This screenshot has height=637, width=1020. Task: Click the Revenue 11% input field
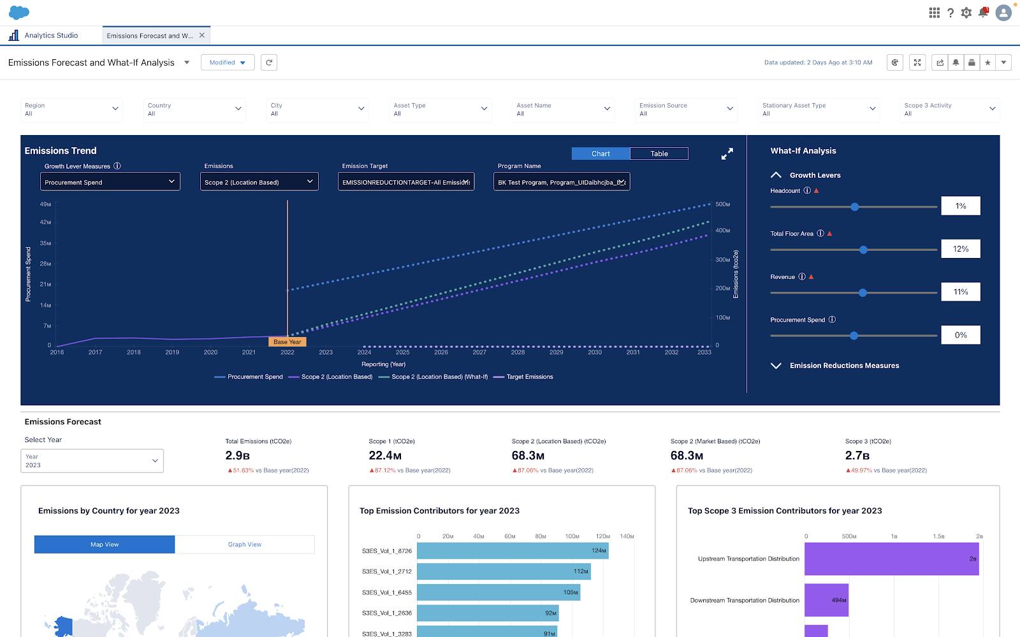(961, 292)
